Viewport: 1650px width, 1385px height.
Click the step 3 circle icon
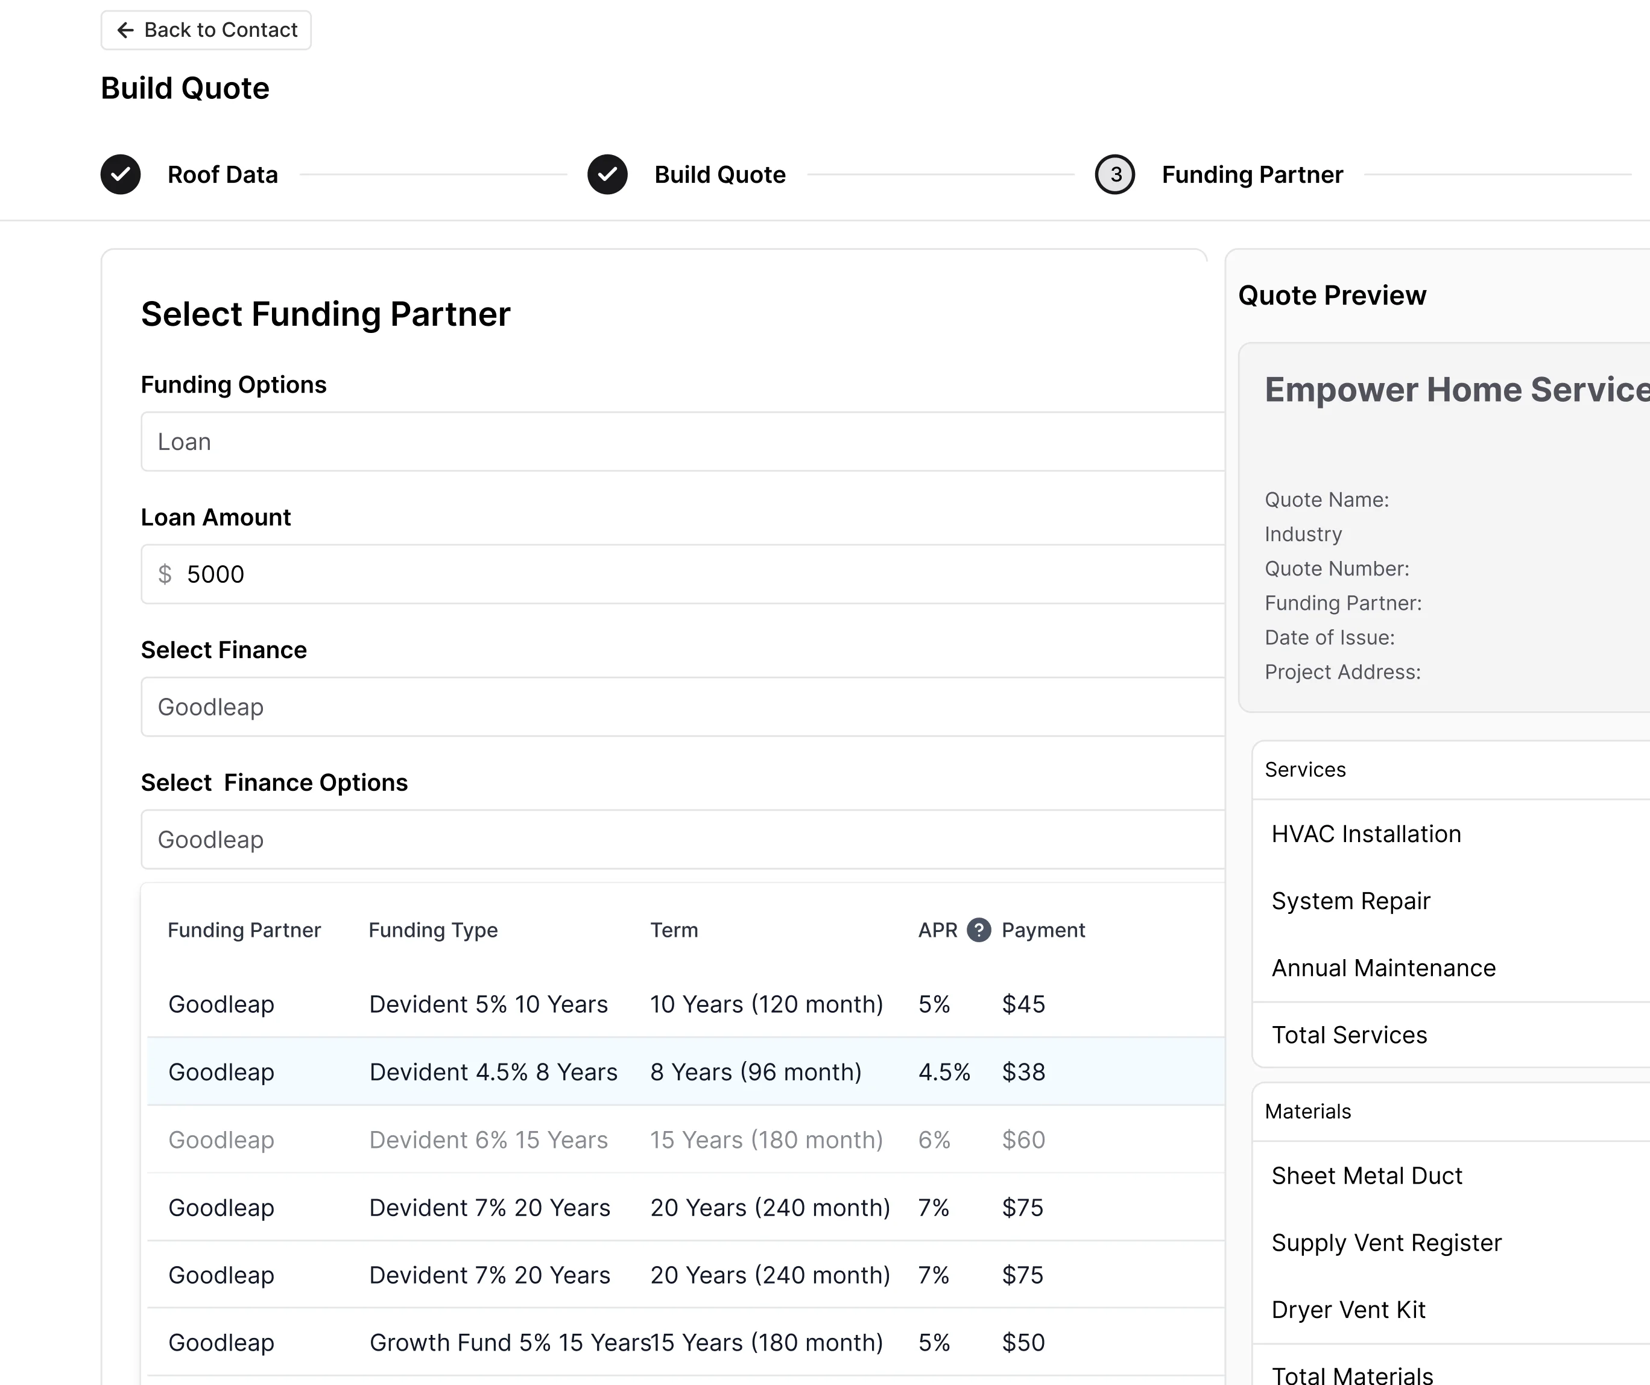coord(1115,174)
